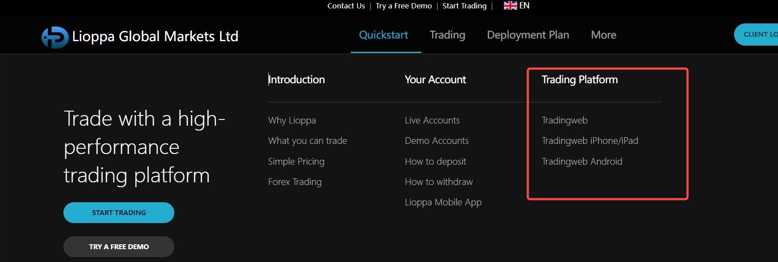The width and height of the screenshot is (778, 262).
Task: Open the Simple Pricing page
Action: click(x=296, y=162)
